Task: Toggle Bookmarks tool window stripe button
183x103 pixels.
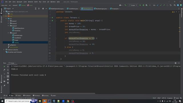Action: pyautogui.click(x=1, y=79)
